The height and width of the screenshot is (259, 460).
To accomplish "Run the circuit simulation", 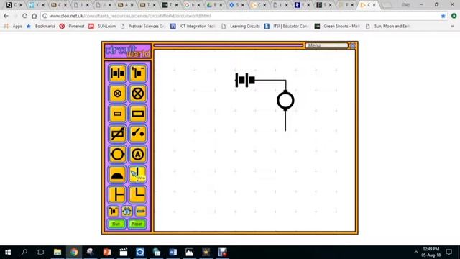I will click(116, 224).
